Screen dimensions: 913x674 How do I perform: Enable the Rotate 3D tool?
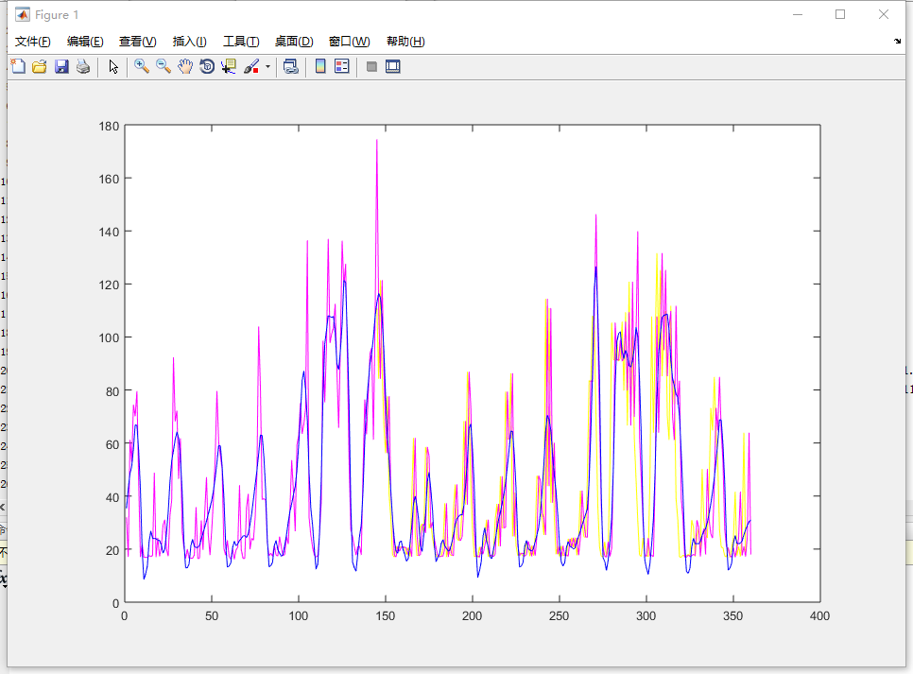tap(207, 66)
